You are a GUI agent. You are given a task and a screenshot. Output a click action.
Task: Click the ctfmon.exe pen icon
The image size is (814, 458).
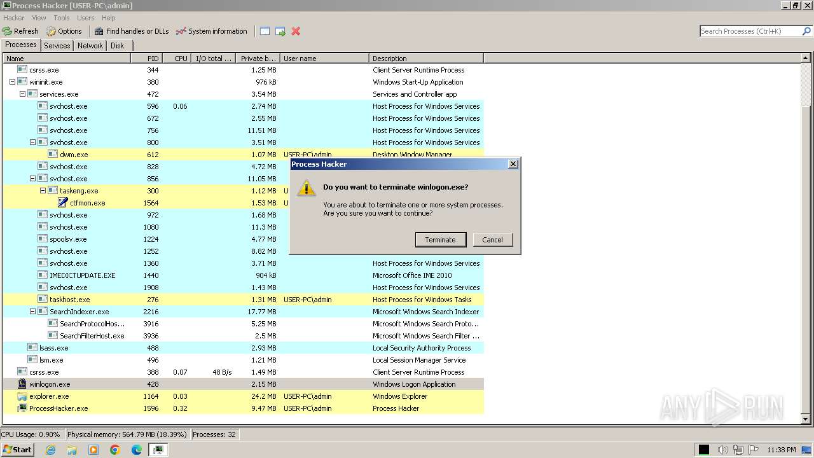click(x=63, y=203)
